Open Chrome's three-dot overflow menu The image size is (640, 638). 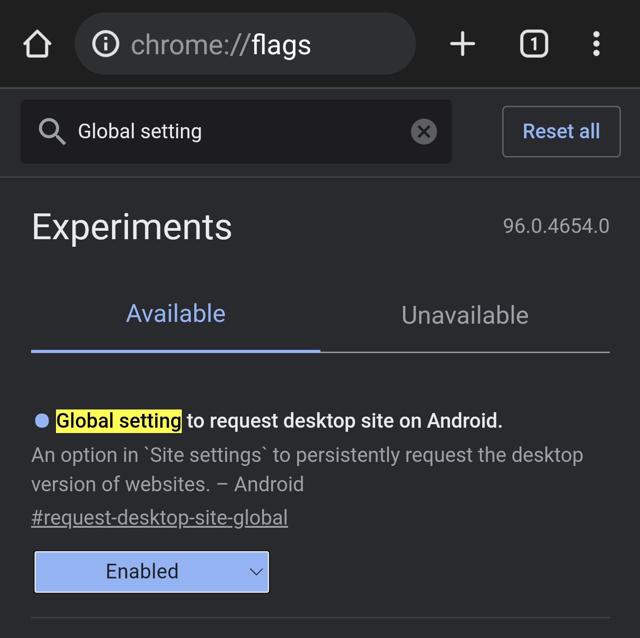point(596,44)
